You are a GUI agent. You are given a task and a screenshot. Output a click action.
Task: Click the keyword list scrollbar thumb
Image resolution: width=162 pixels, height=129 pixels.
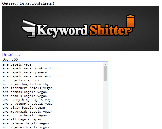[105, 74]
